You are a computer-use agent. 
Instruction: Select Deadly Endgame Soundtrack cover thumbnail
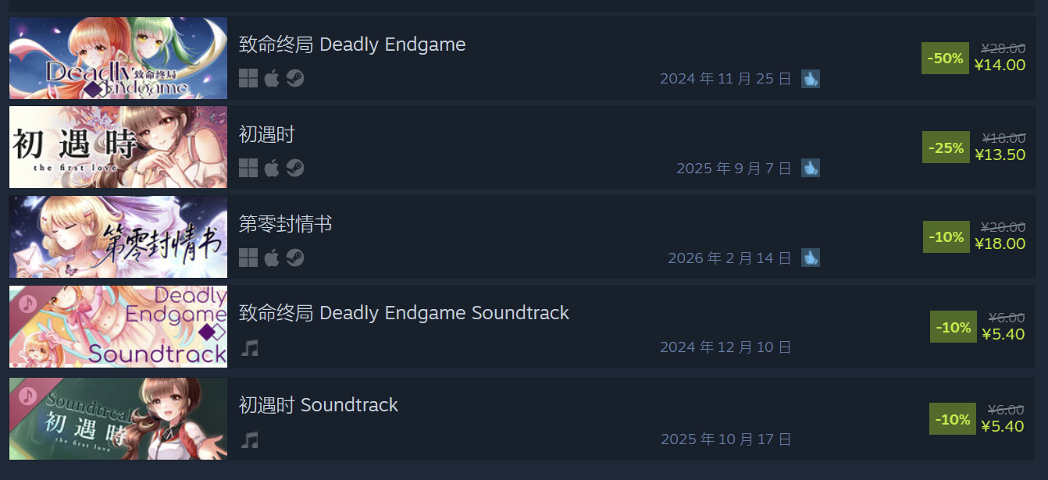click(x=118, y=326)
